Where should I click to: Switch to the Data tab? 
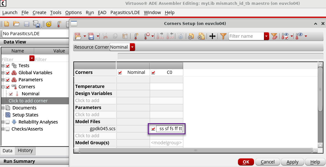tap(7, 151)
